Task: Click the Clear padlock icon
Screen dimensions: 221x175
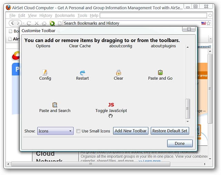Action: click(x=118, y=73)
